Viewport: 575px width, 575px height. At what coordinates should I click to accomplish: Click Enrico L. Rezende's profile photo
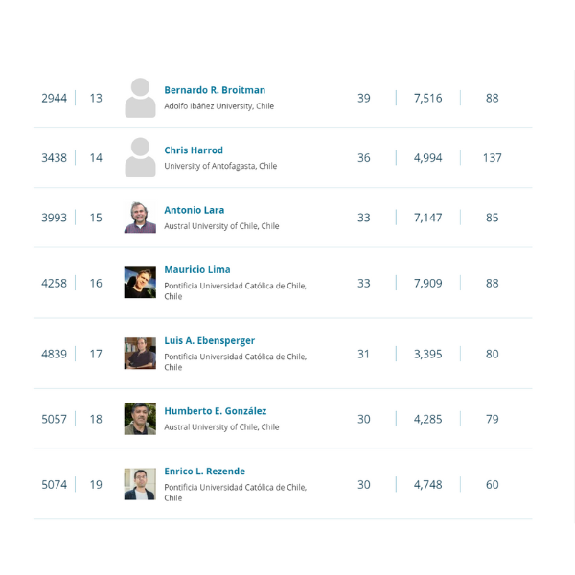(x=140, y=484)
